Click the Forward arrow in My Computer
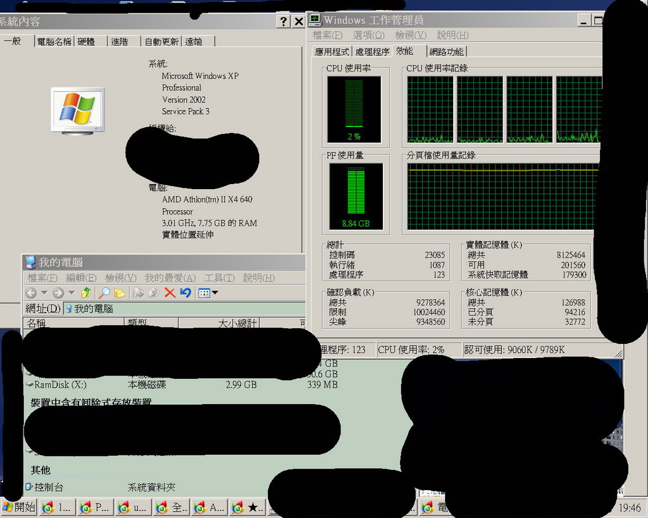This screenshot has width=648, height=518. pyautogui.click(x=58, y=293)
